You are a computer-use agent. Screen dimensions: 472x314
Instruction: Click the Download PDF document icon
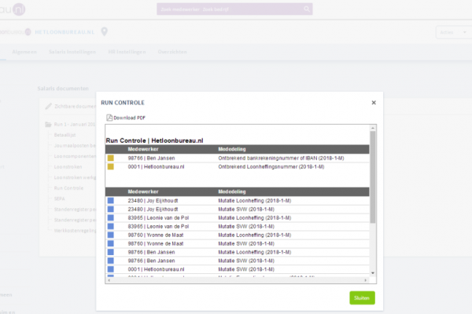[x=110, y=118]
